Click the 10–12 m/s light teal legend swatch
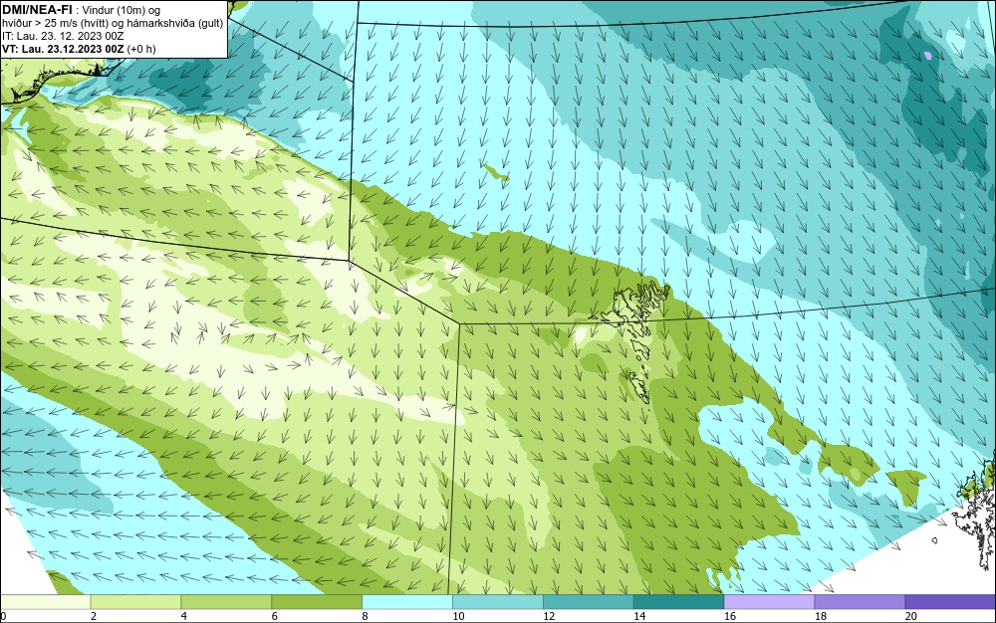 [x=498, y=602]
